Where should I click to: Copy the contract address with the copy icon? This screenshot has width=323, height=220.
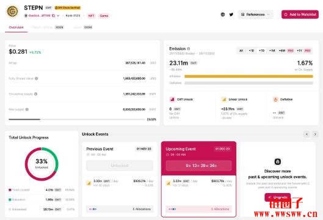53,16
